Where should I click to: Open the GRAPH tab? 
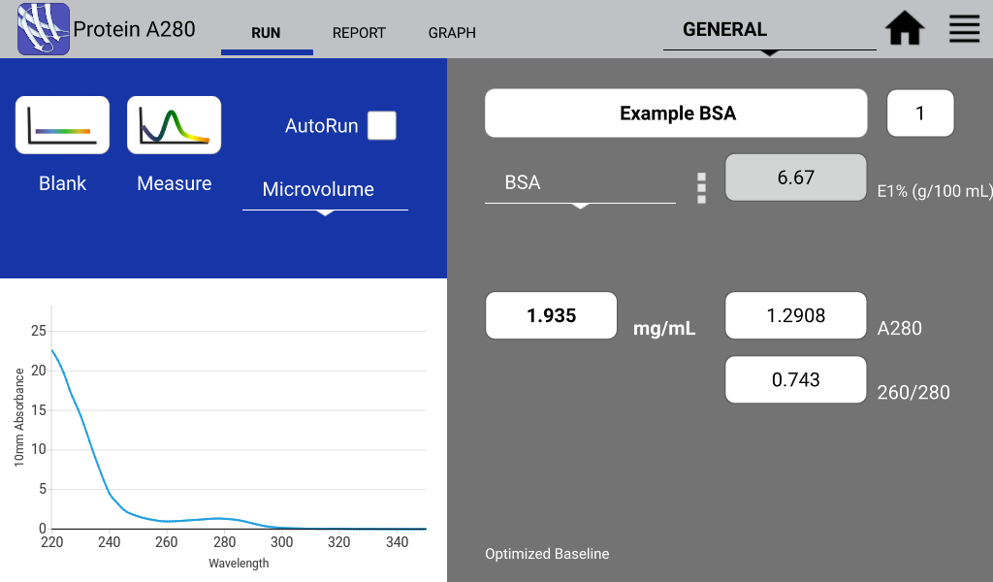(452, 33)
